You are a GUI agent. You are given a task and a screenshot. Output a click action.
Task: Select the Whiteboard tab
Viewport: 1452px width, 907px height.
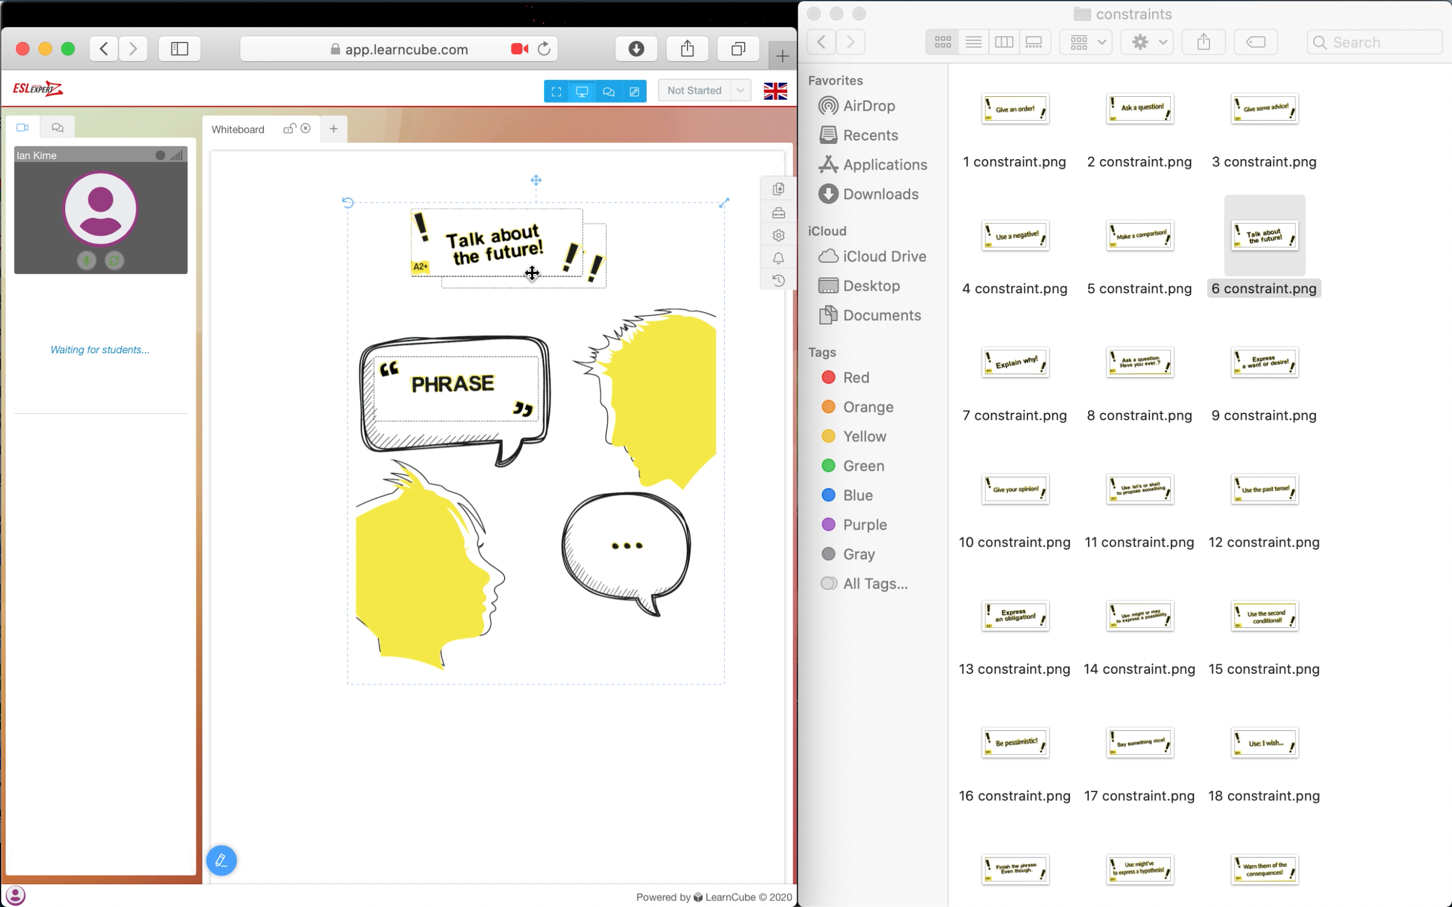pyautogui.click(x=237, y=129)
